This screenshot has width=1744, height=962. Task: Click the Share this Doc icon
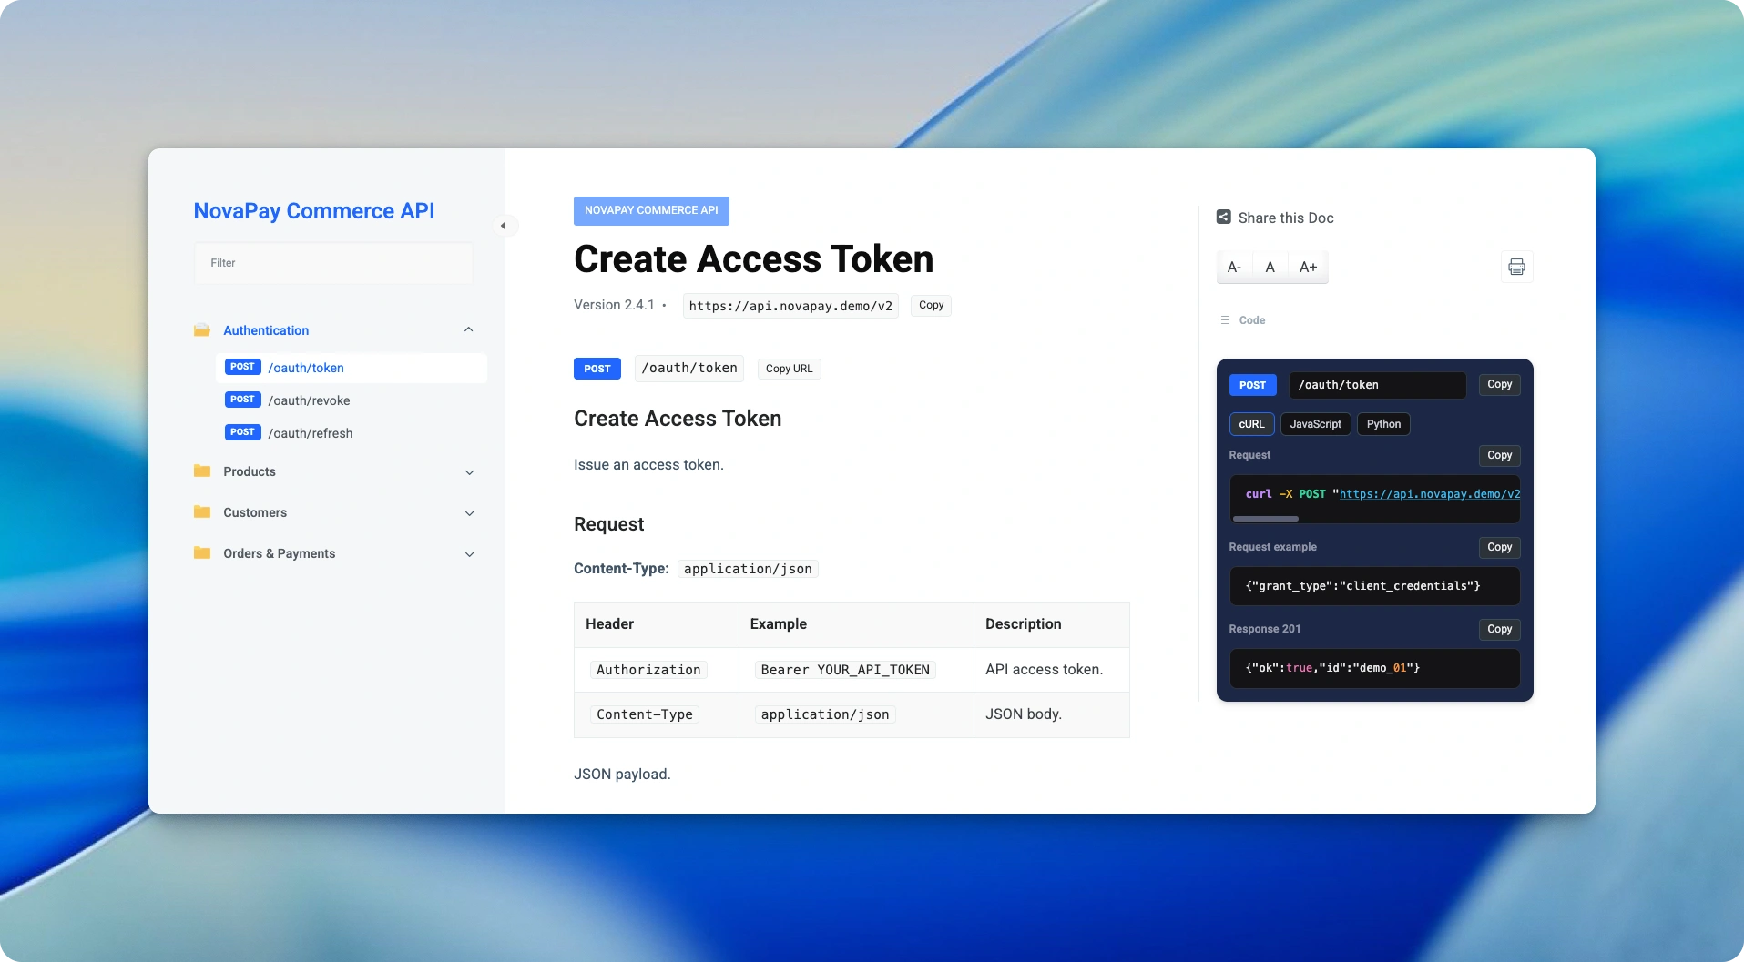[1223, 218]
